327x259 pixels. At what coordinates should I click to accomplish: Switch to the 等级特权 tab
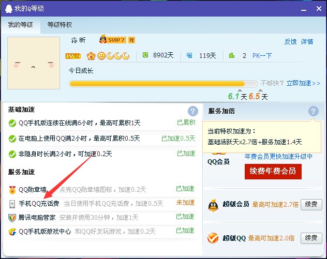(x=60, y=25)
